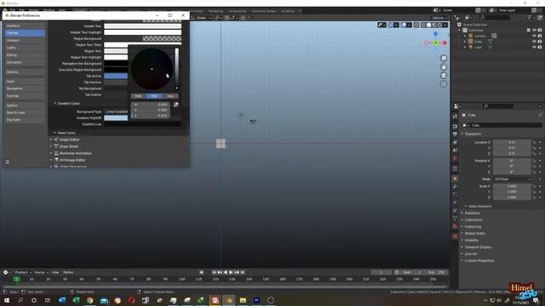Click the Gradient Low color swatch

142,124
